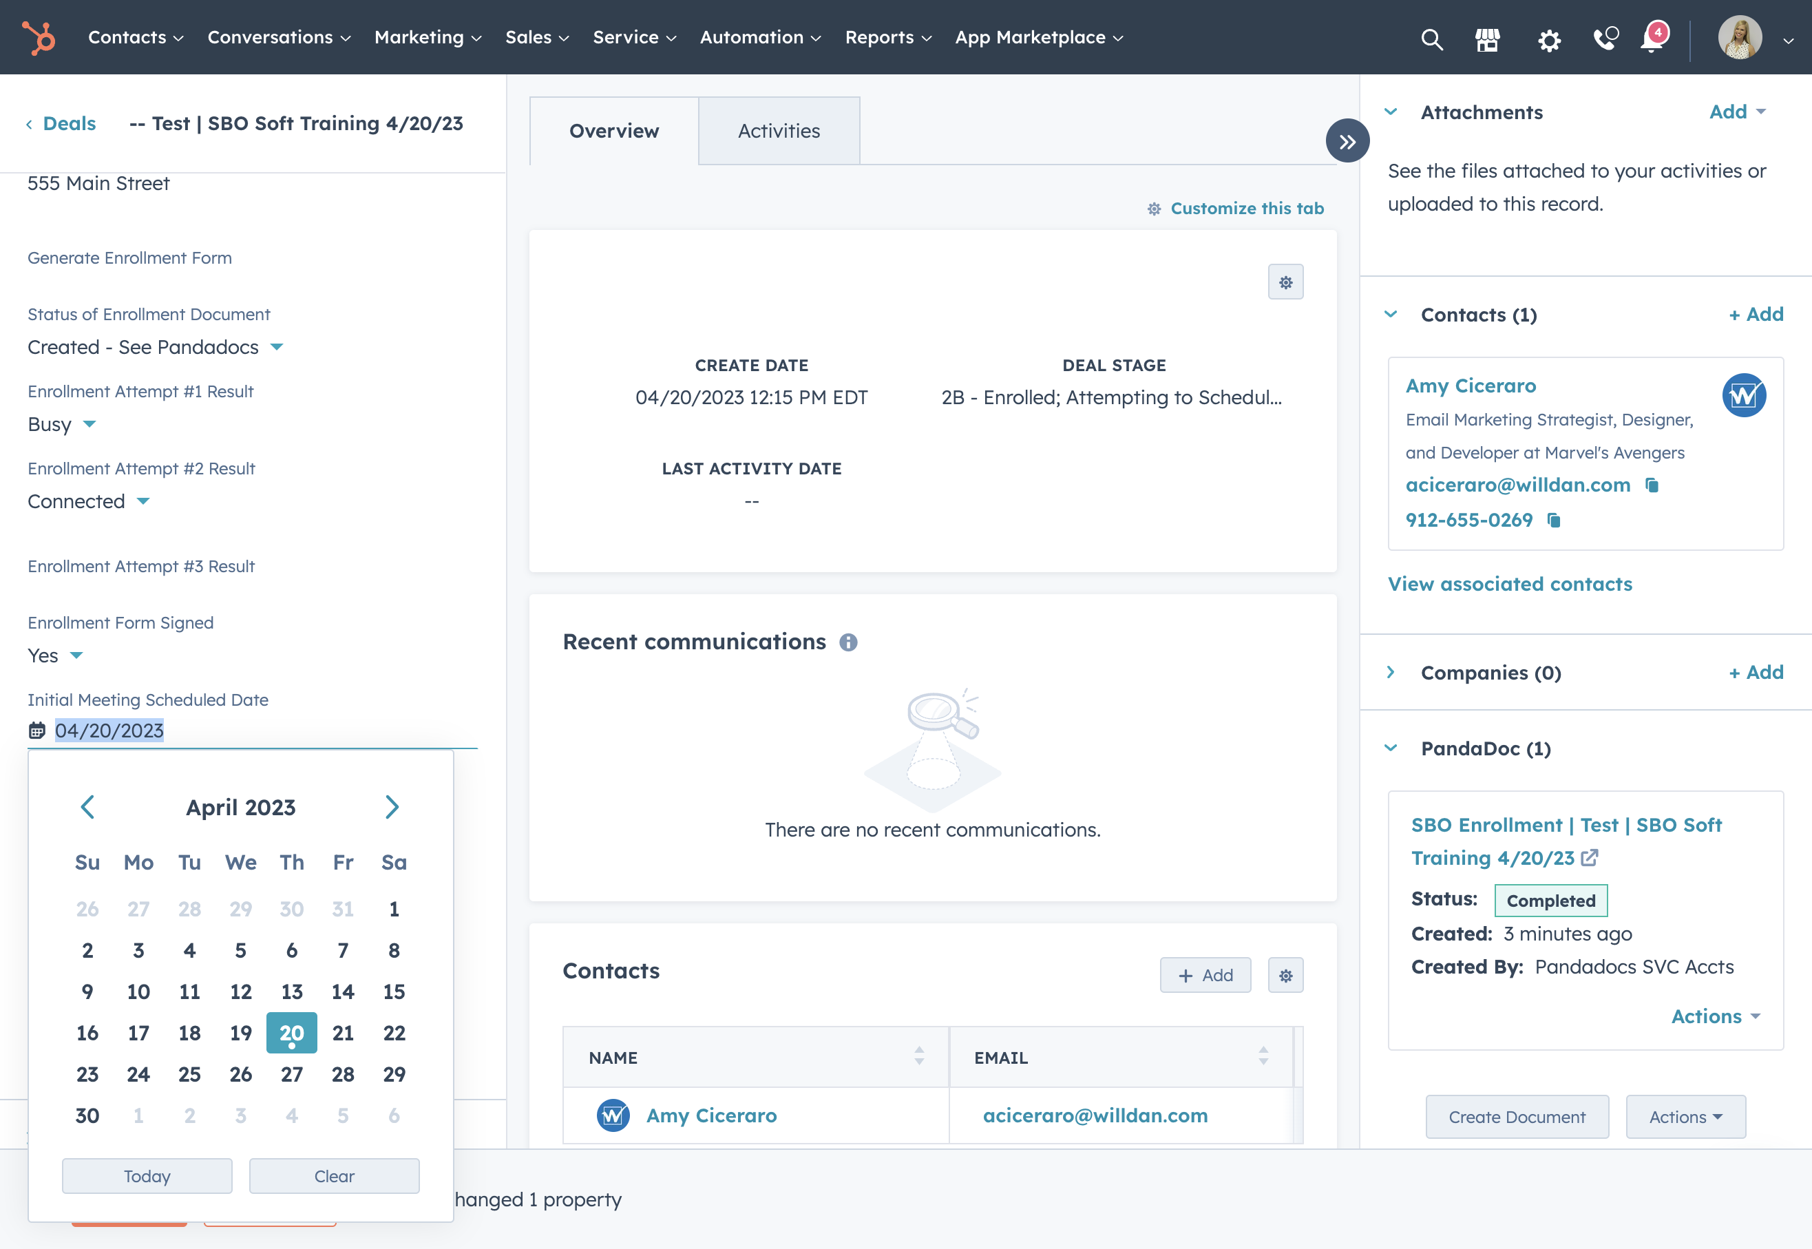The height and width of the screenshot is (1249, 1812).
Task: Click + Add next to Companies (0)
Action: coord(1756,672)
